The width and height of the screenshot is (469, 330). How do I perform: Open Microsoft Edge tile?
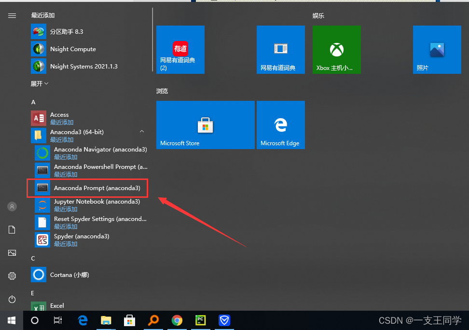280,125
